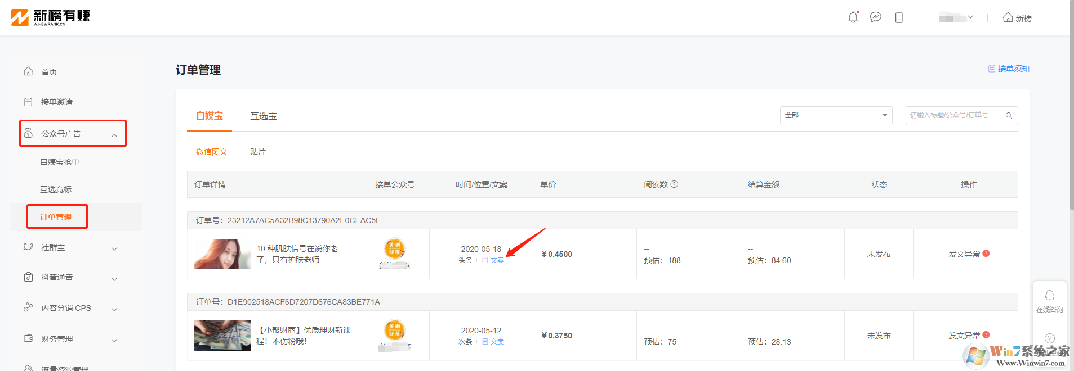
Task: Expand the 社群宝 sidebar menu
Action: pos(72,248)
